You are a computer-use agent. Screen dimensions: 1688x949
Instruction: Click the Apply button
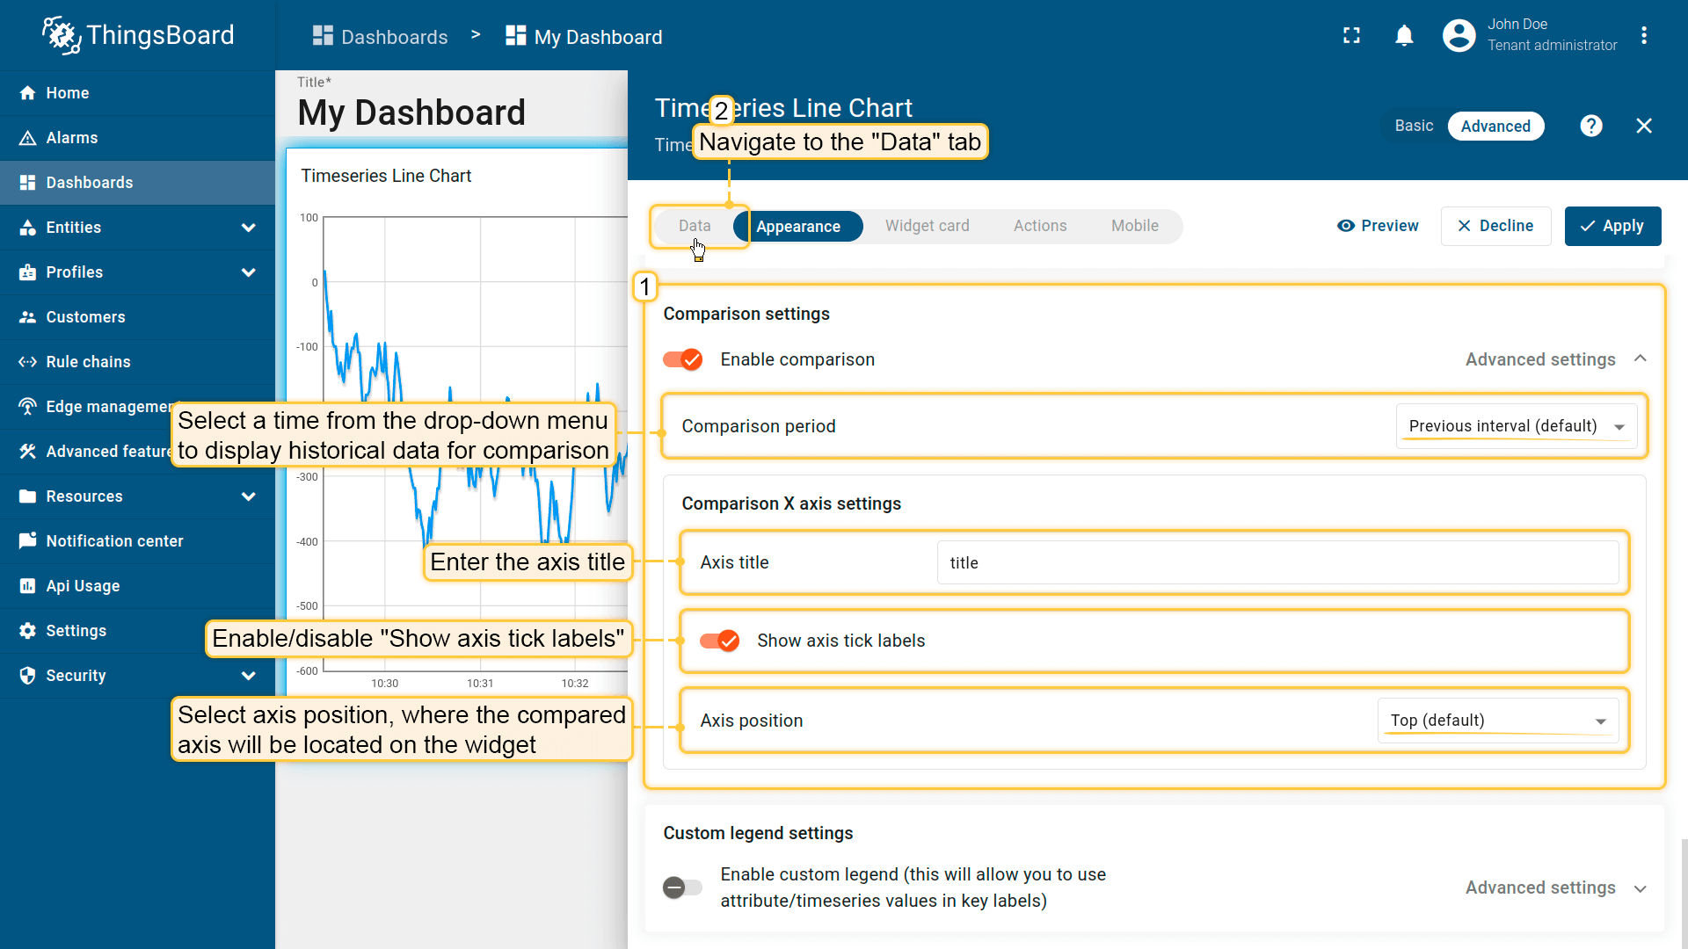[x=1612, y=226]
